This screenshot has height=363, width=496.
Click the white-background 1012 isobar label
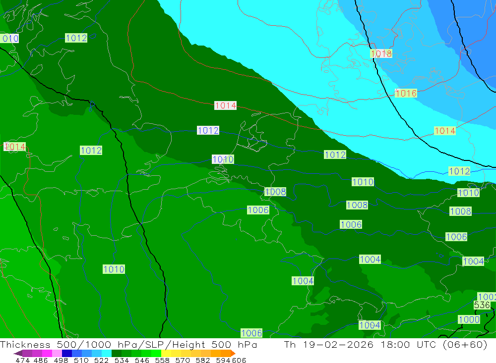coord(208,130)
